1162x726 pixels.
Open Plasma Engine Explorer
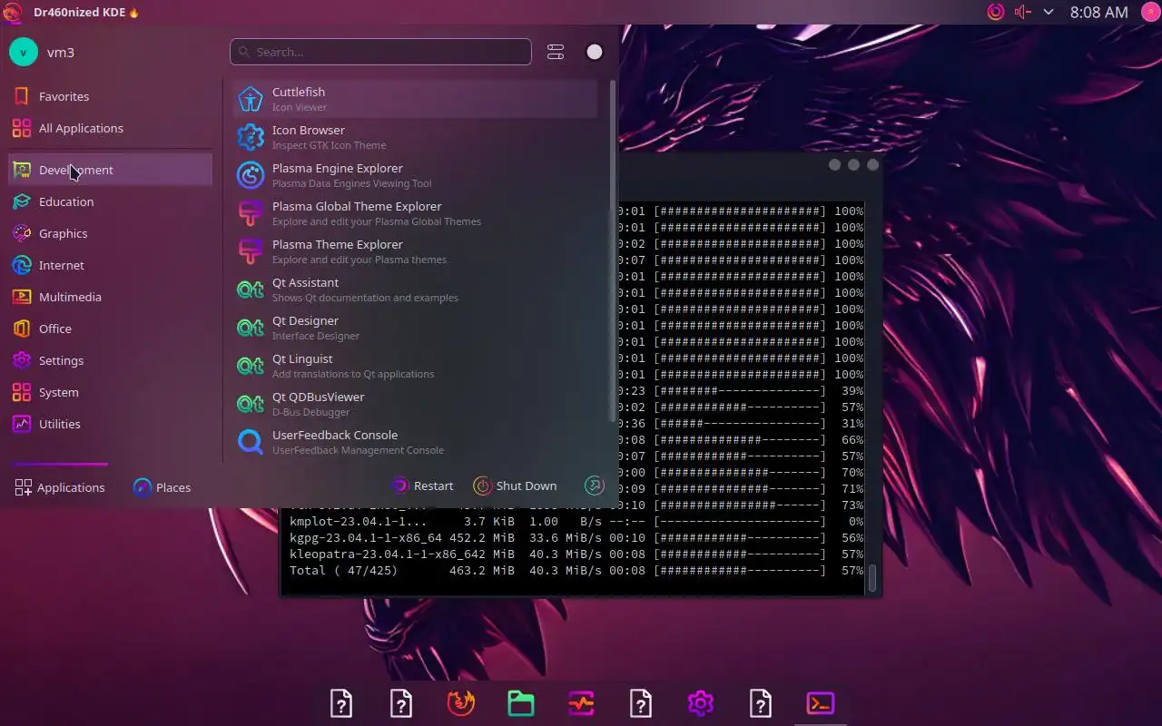[415, 175]
